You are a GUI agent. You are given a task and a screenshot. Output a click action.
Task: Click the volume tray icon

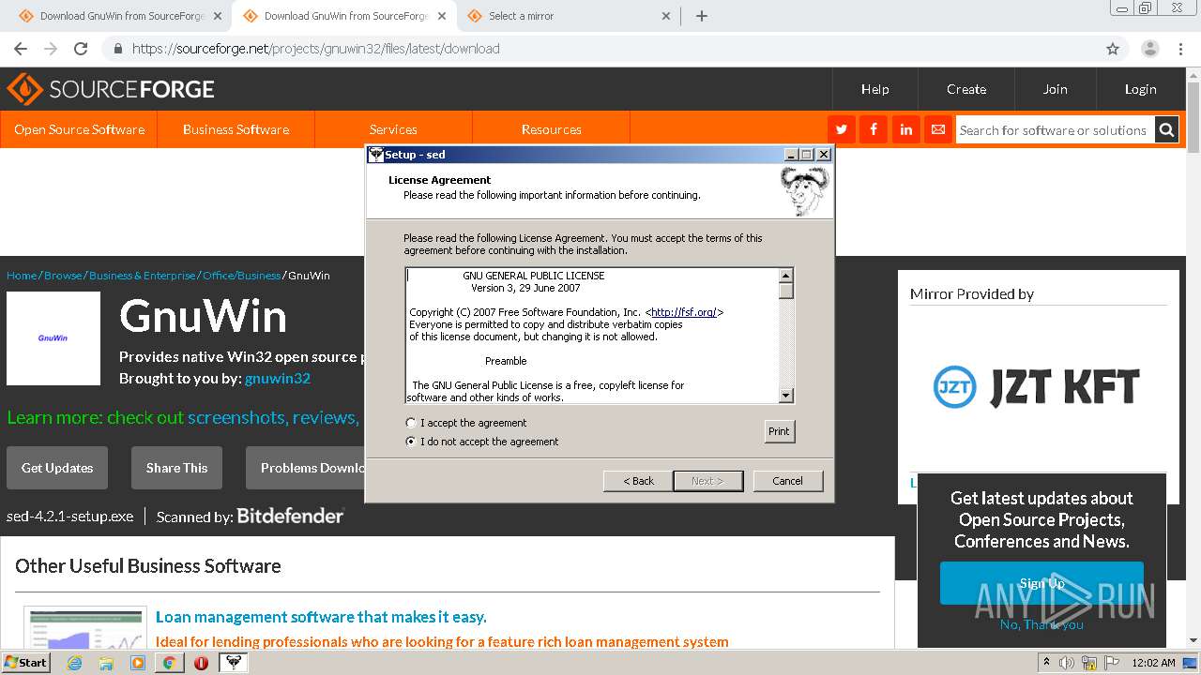point(1067,663)
